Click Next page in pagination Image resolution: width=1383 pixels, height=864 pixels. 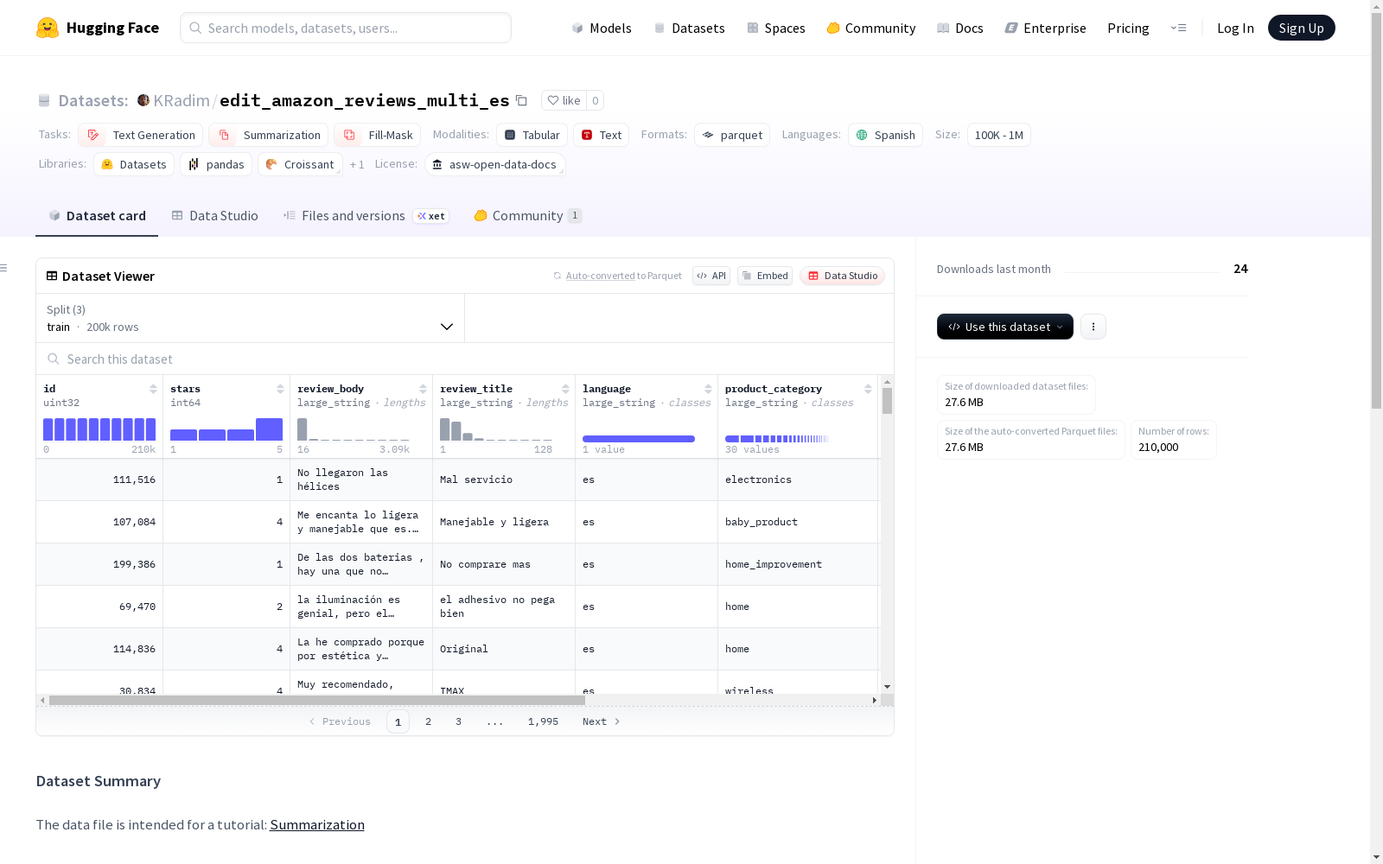point(602,721)
